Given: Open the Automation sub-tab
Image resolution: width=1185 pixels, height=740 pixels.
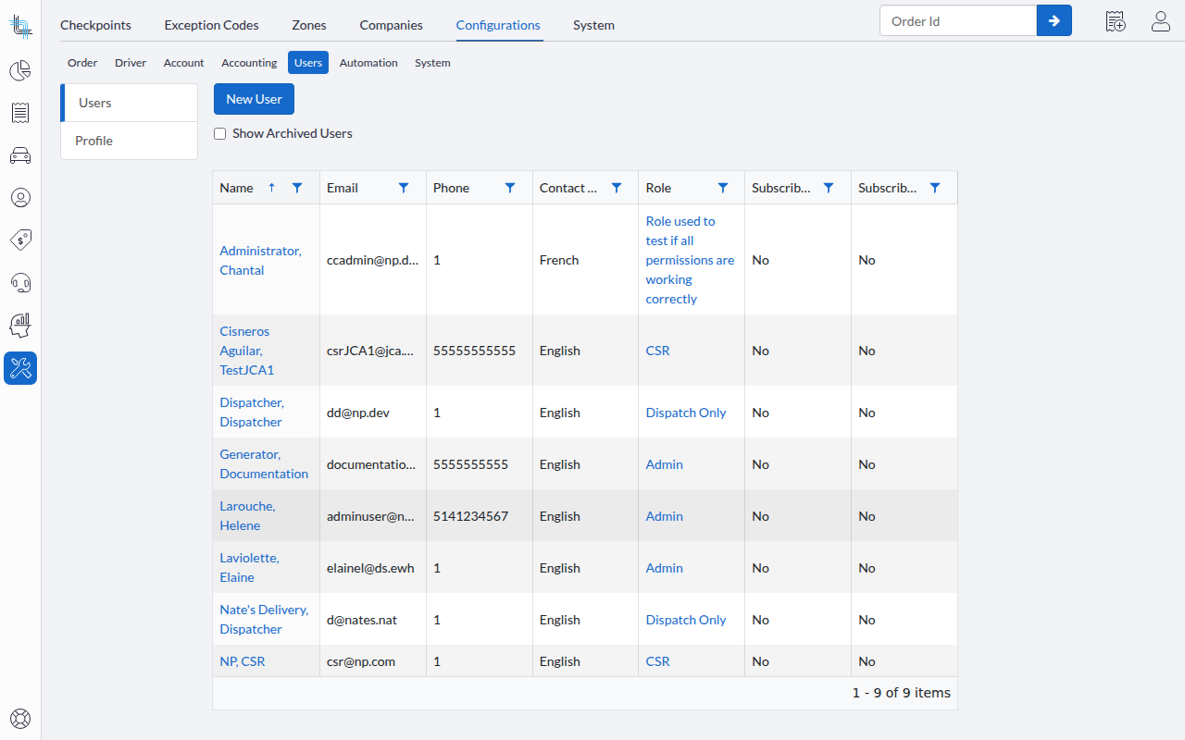Looking at the screenshot, I should (368, 63).
